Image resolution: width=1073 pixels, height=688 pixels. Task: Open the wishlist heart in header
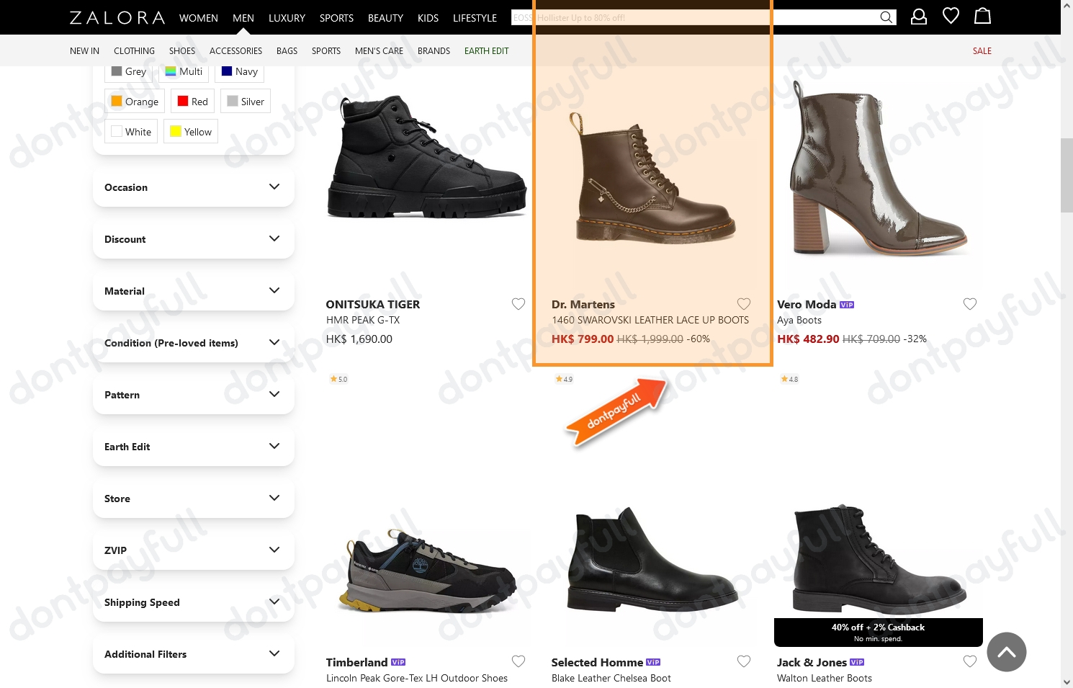(x=951, y=16)
